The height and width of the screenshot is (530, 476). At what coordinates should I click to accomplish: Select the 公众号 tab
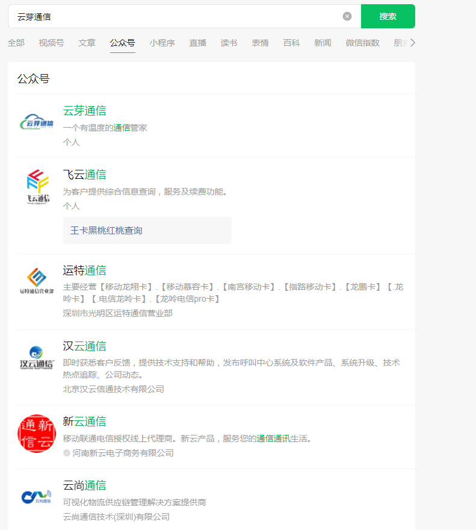click(x=123, y=43)
